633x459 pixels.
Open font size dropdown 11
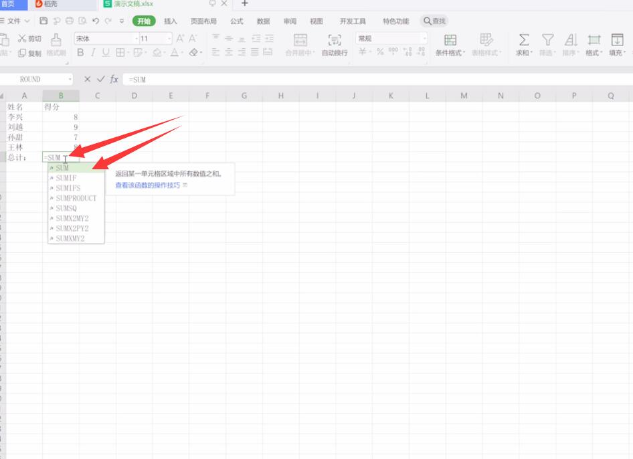169,39
